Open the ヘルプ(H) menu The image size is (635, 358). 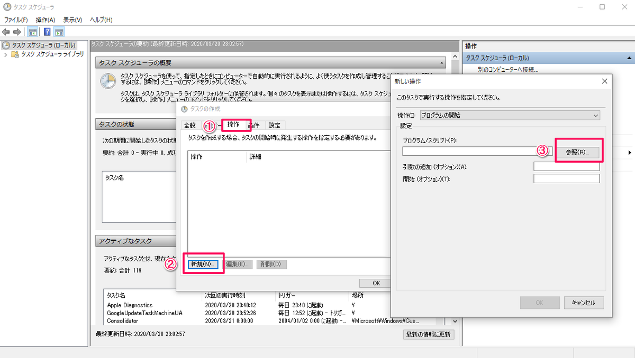click(101, 20)
